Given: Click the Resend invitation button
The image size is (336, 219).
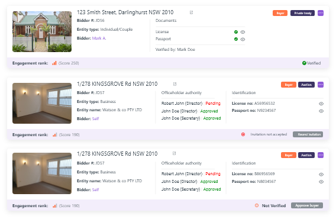Looking at the screenshot, I should click(308, 134).
